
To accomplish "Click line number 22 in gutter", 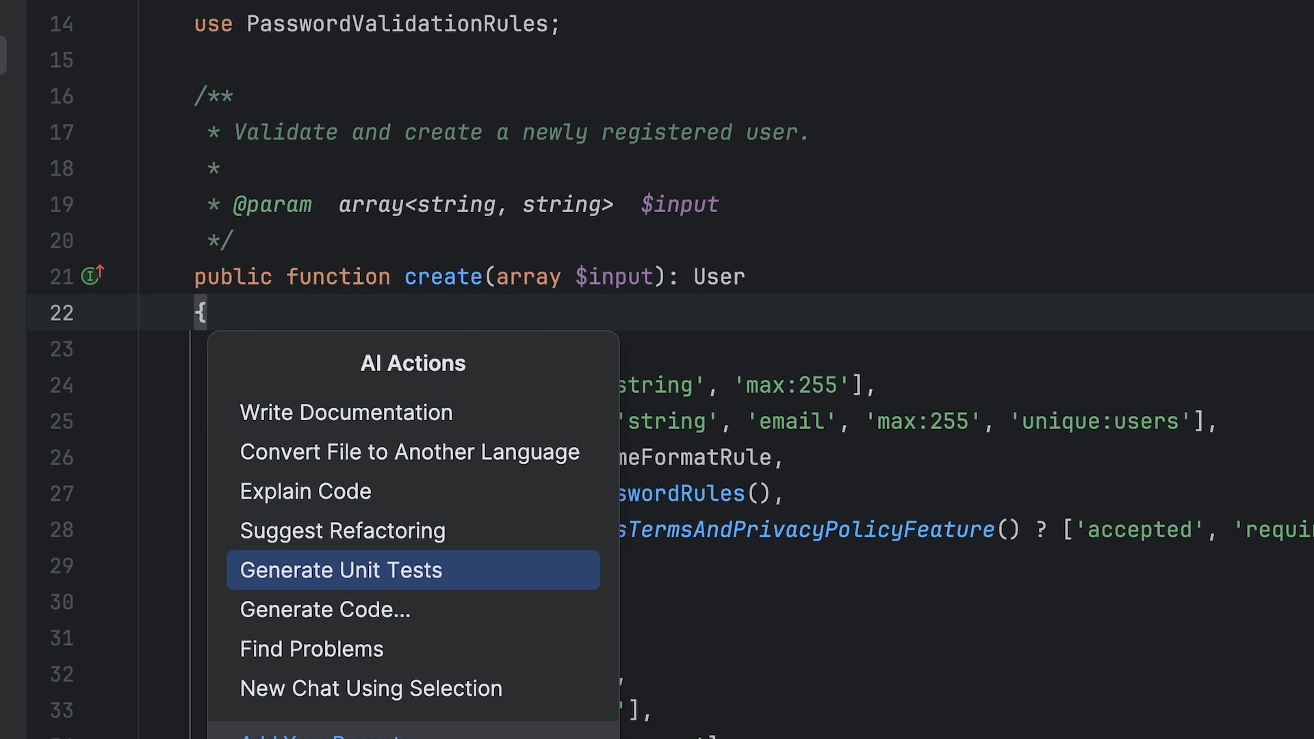I will (62, 313).
